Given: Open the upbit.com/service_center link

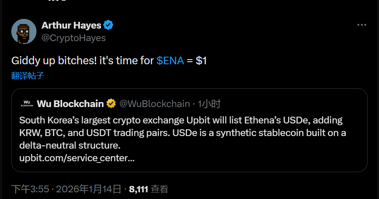Looking at the screenshot, I should pos(77,158).
